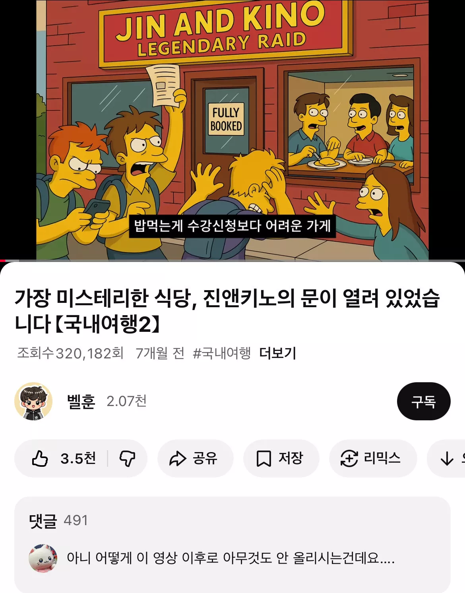Expand description via 더보기
The width and height of the screenshot is (465, 593).
coord(277,353)
